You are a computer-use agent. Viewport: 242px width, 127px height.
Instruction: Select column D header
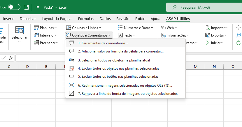coord(27,66)
